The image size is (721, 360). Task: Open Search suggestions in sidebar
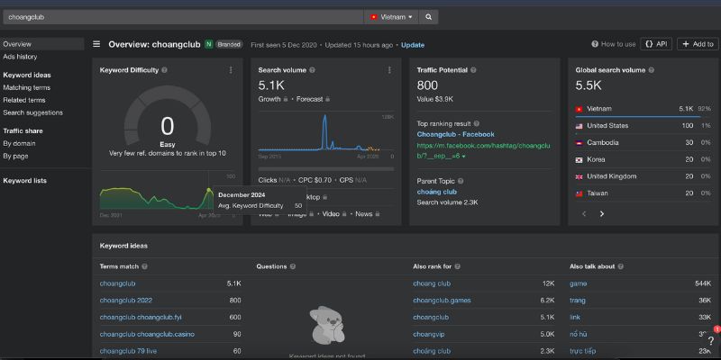[x=33, y=112]
